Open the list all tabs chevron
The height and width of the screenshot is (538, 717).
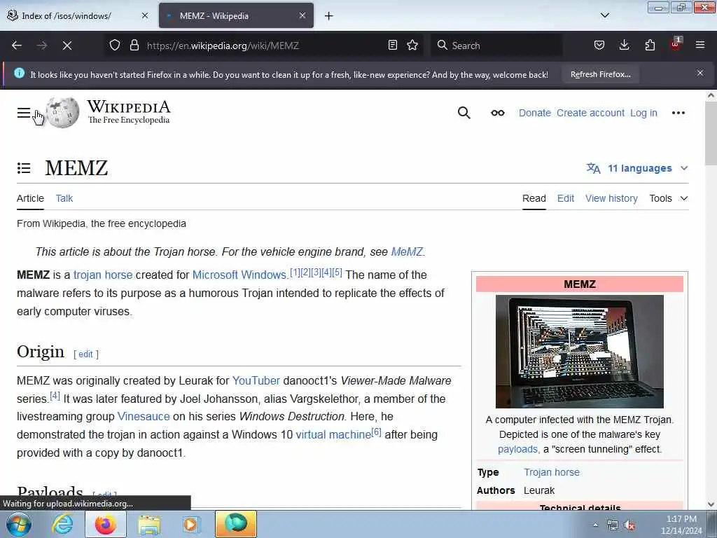pos(604,15)
